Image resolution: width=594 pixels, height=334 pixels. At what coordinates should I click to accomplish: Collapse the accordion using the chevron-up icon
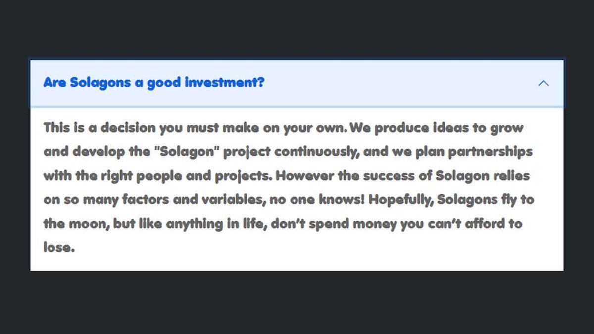[x=543, y=83]
